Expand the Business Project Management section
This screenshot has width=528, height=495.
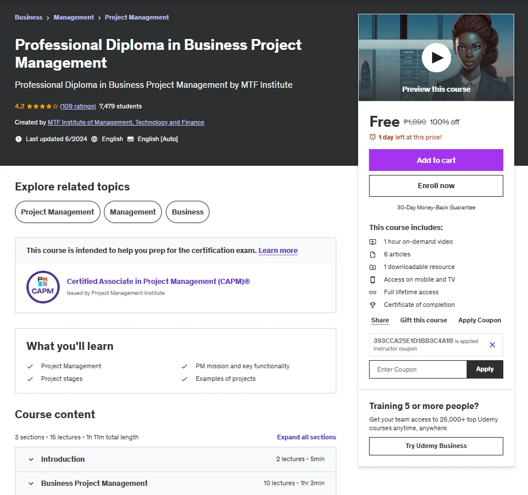click(176, 483)
